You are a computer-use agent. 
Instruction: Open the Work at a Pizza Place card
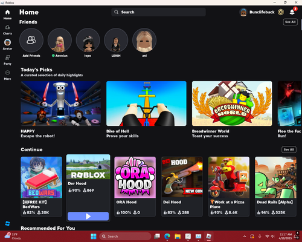[x=229, y=186]
